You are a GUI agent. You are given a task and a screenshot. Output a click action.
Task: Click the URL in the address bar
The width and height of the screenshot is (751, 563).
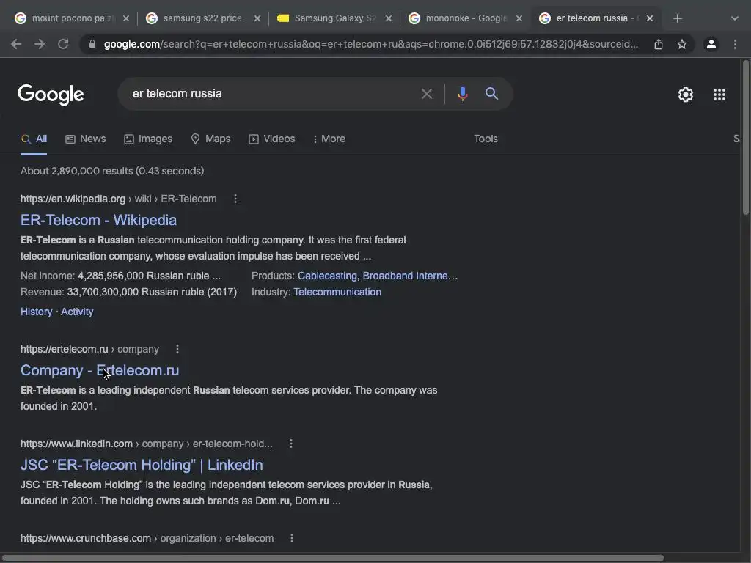click(370, 44)
